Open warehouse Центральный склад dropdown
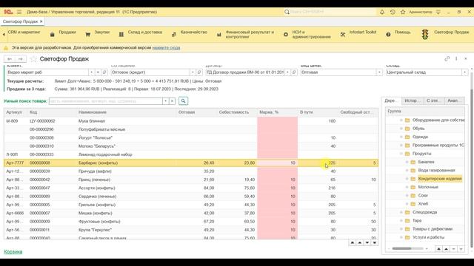Screen dimensions: 474x266 click(464, 72)
